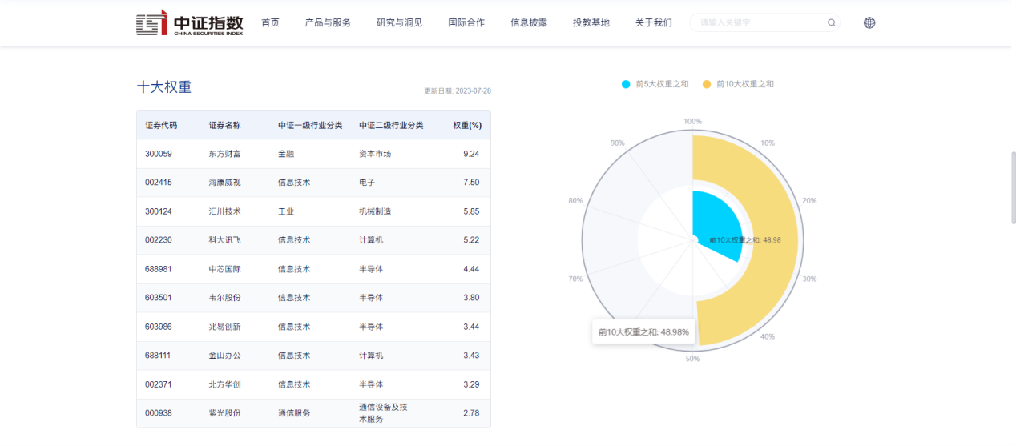Toggle the blue top-5 weight legend dot
Image resolution: width=1016 pixels, height=446 pixels.
tap(626, 84)
